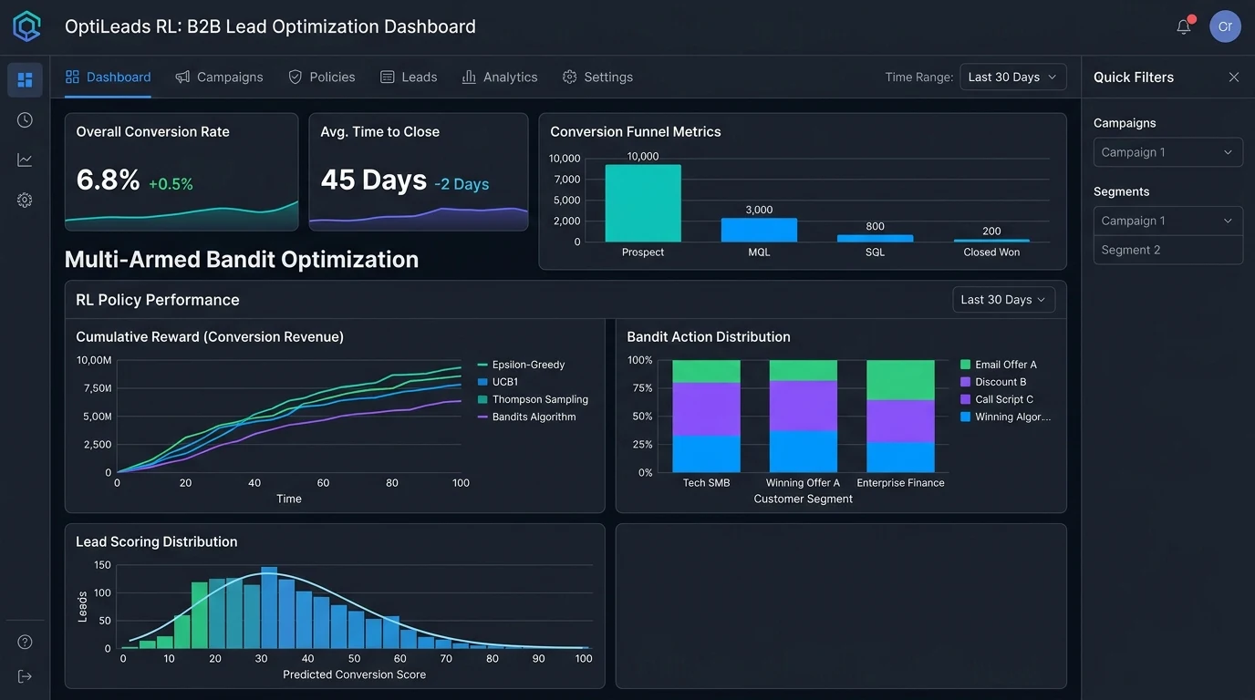The image size is (1255, 700).
Task: Click the Closed Won bar in funnel
Action: click(x=991, y=241)
